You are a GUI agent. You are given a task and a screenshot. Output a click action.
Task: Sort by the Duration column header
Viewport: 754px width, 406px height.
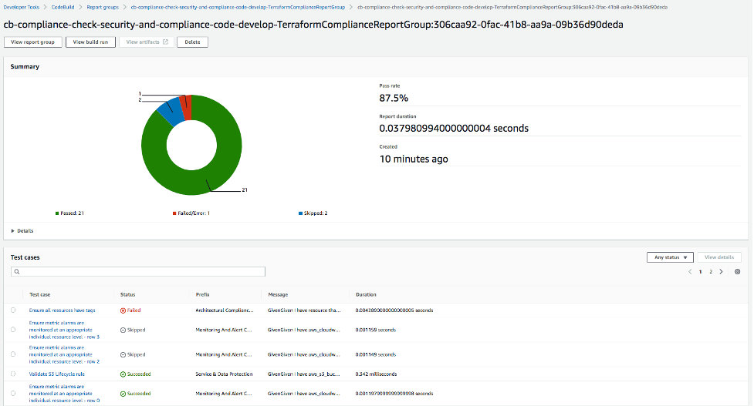click(366, 294)
